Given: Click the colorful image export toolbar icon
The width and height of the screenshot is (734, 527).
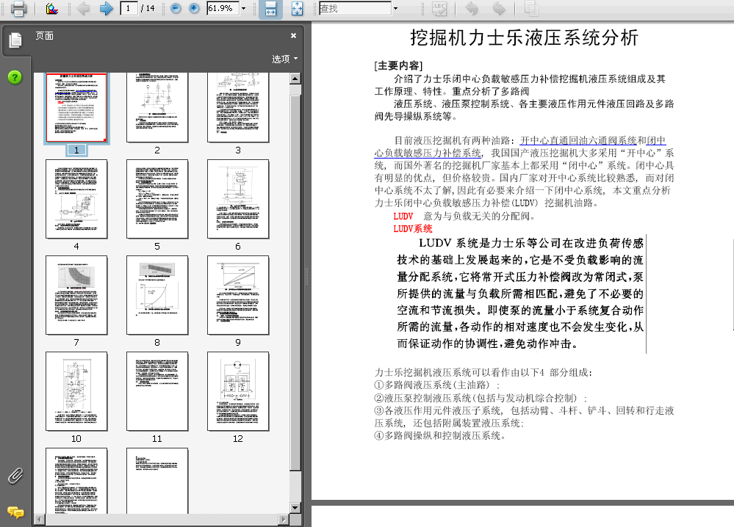Looking at the screenshot, I should pos(52,8).
